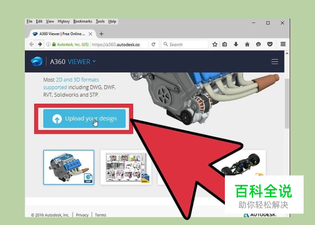Open a new browser tab
Screen dimensions: 315x225
(x=102, y=34)
